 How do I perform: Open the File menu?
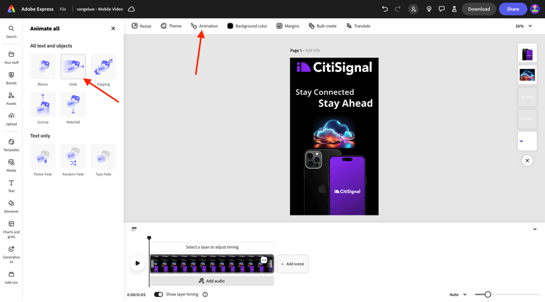[x=62, y=9]
